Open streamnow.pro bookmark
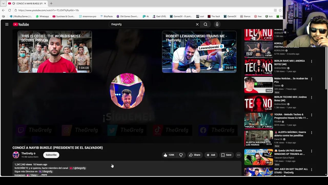This screenshot has height=185, width=328. [x=88, y=16]
